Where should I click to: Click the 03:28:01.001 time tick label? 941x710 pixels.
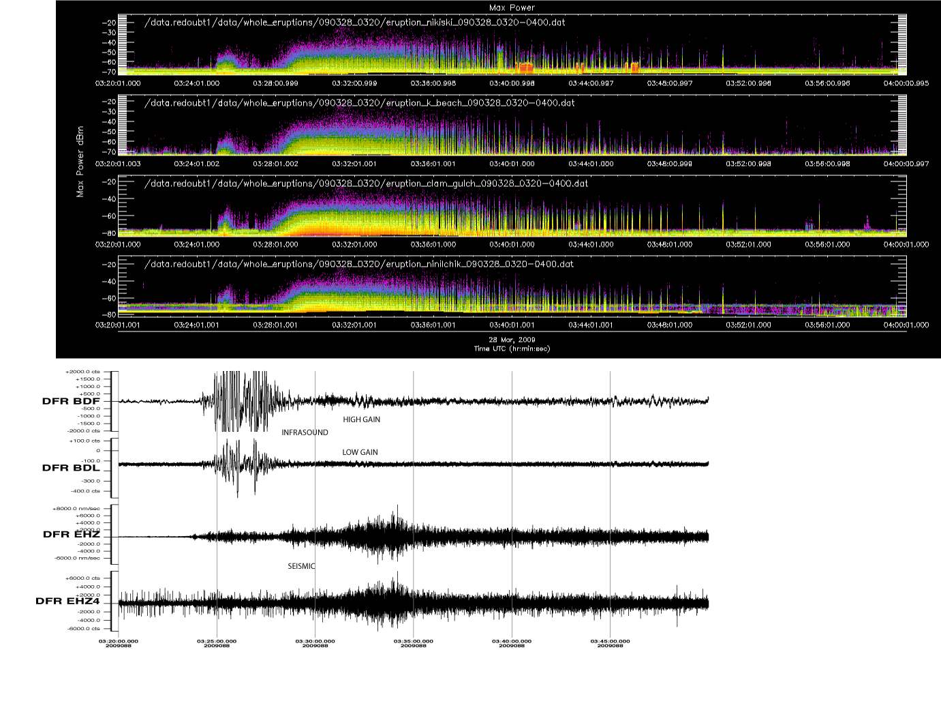[275, 325]
